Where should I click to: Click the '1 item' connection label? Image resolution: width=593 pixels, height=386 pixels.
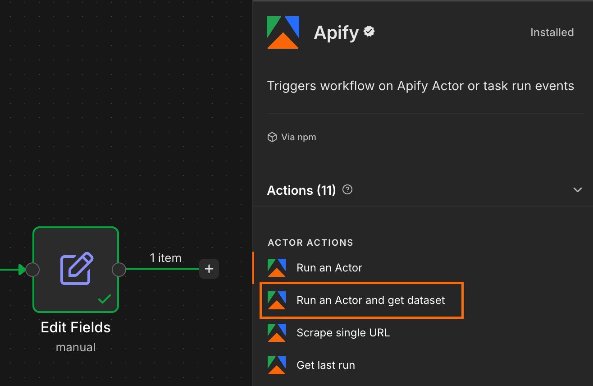[x=166, y=258]
